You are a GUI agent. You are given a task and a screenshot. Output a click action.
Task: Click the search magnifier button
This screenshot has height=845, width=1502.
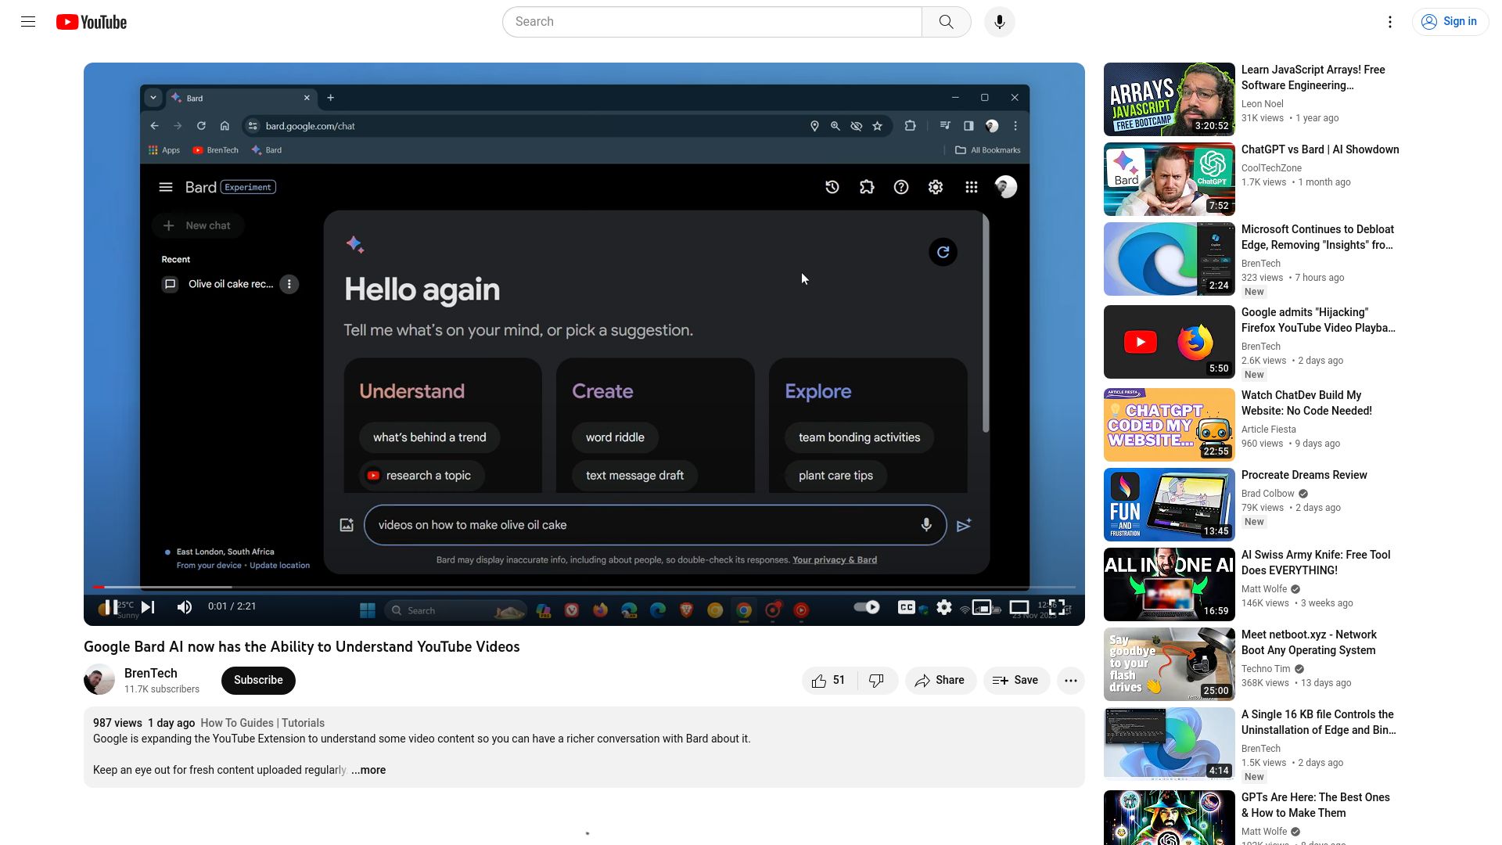click(946, 22)
